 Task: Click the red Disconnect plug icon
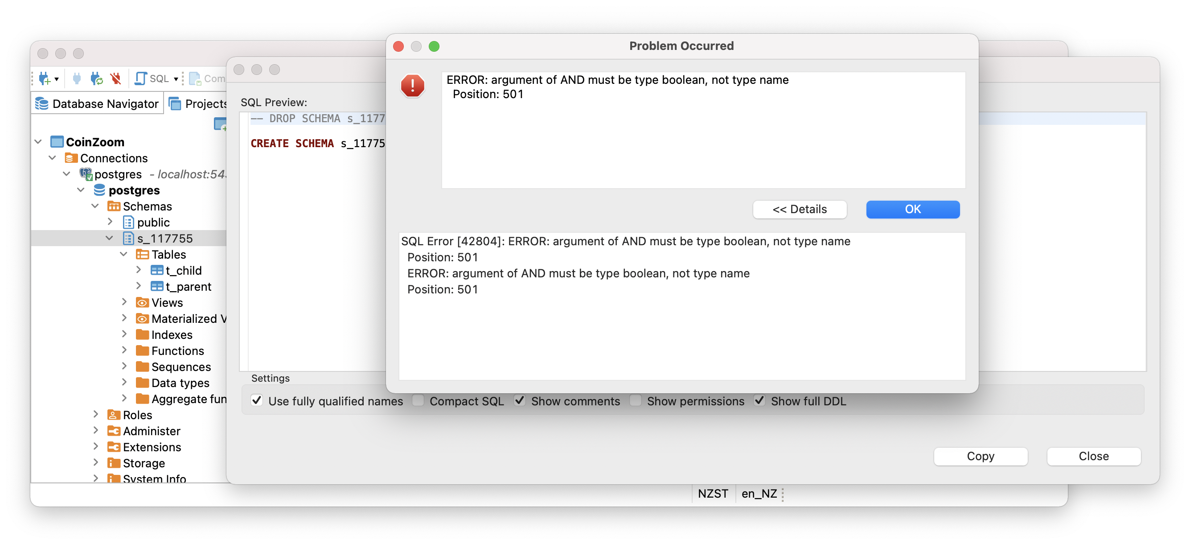[115, 78]
